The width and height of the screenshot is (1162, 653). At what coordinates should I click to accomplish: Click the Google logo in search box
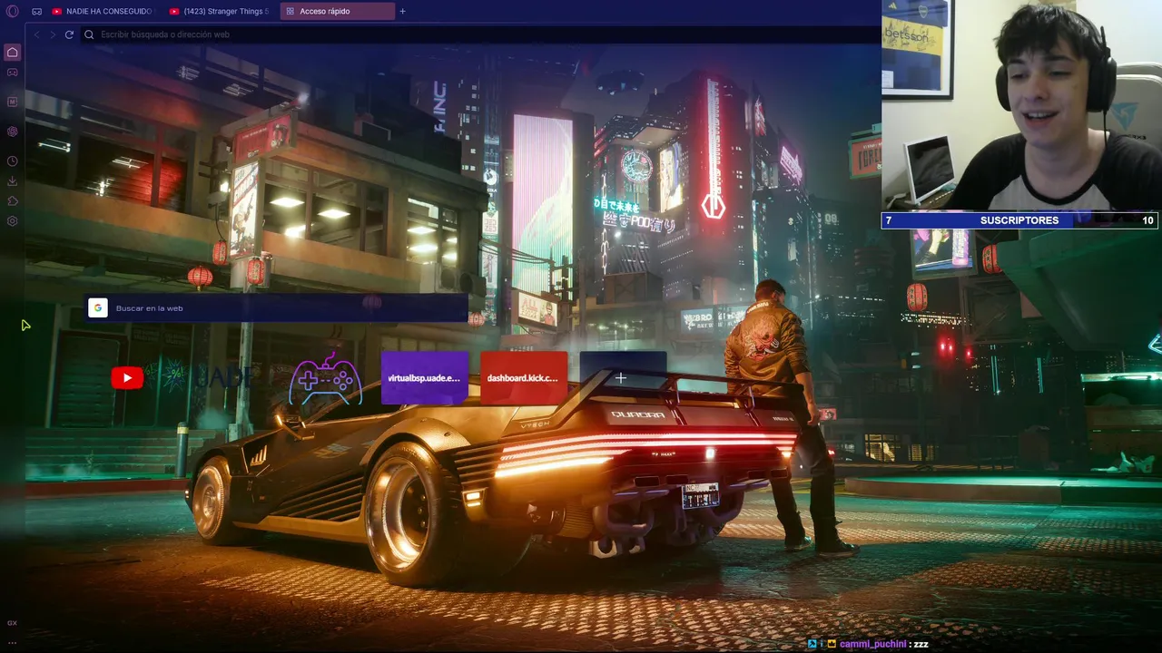[x=97, y=308]
